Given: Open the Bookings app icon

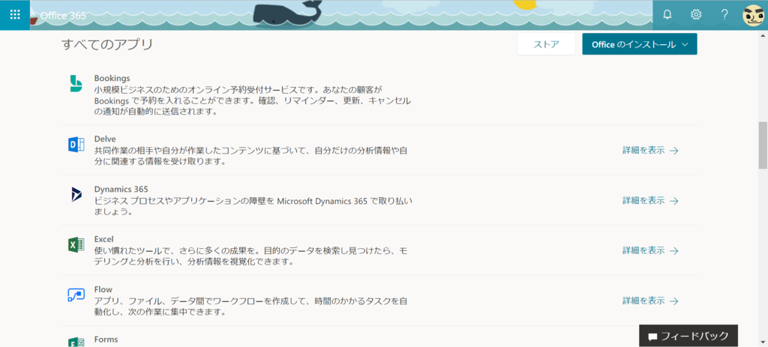Looking at the screenshot, I should (x=76, y=84).
